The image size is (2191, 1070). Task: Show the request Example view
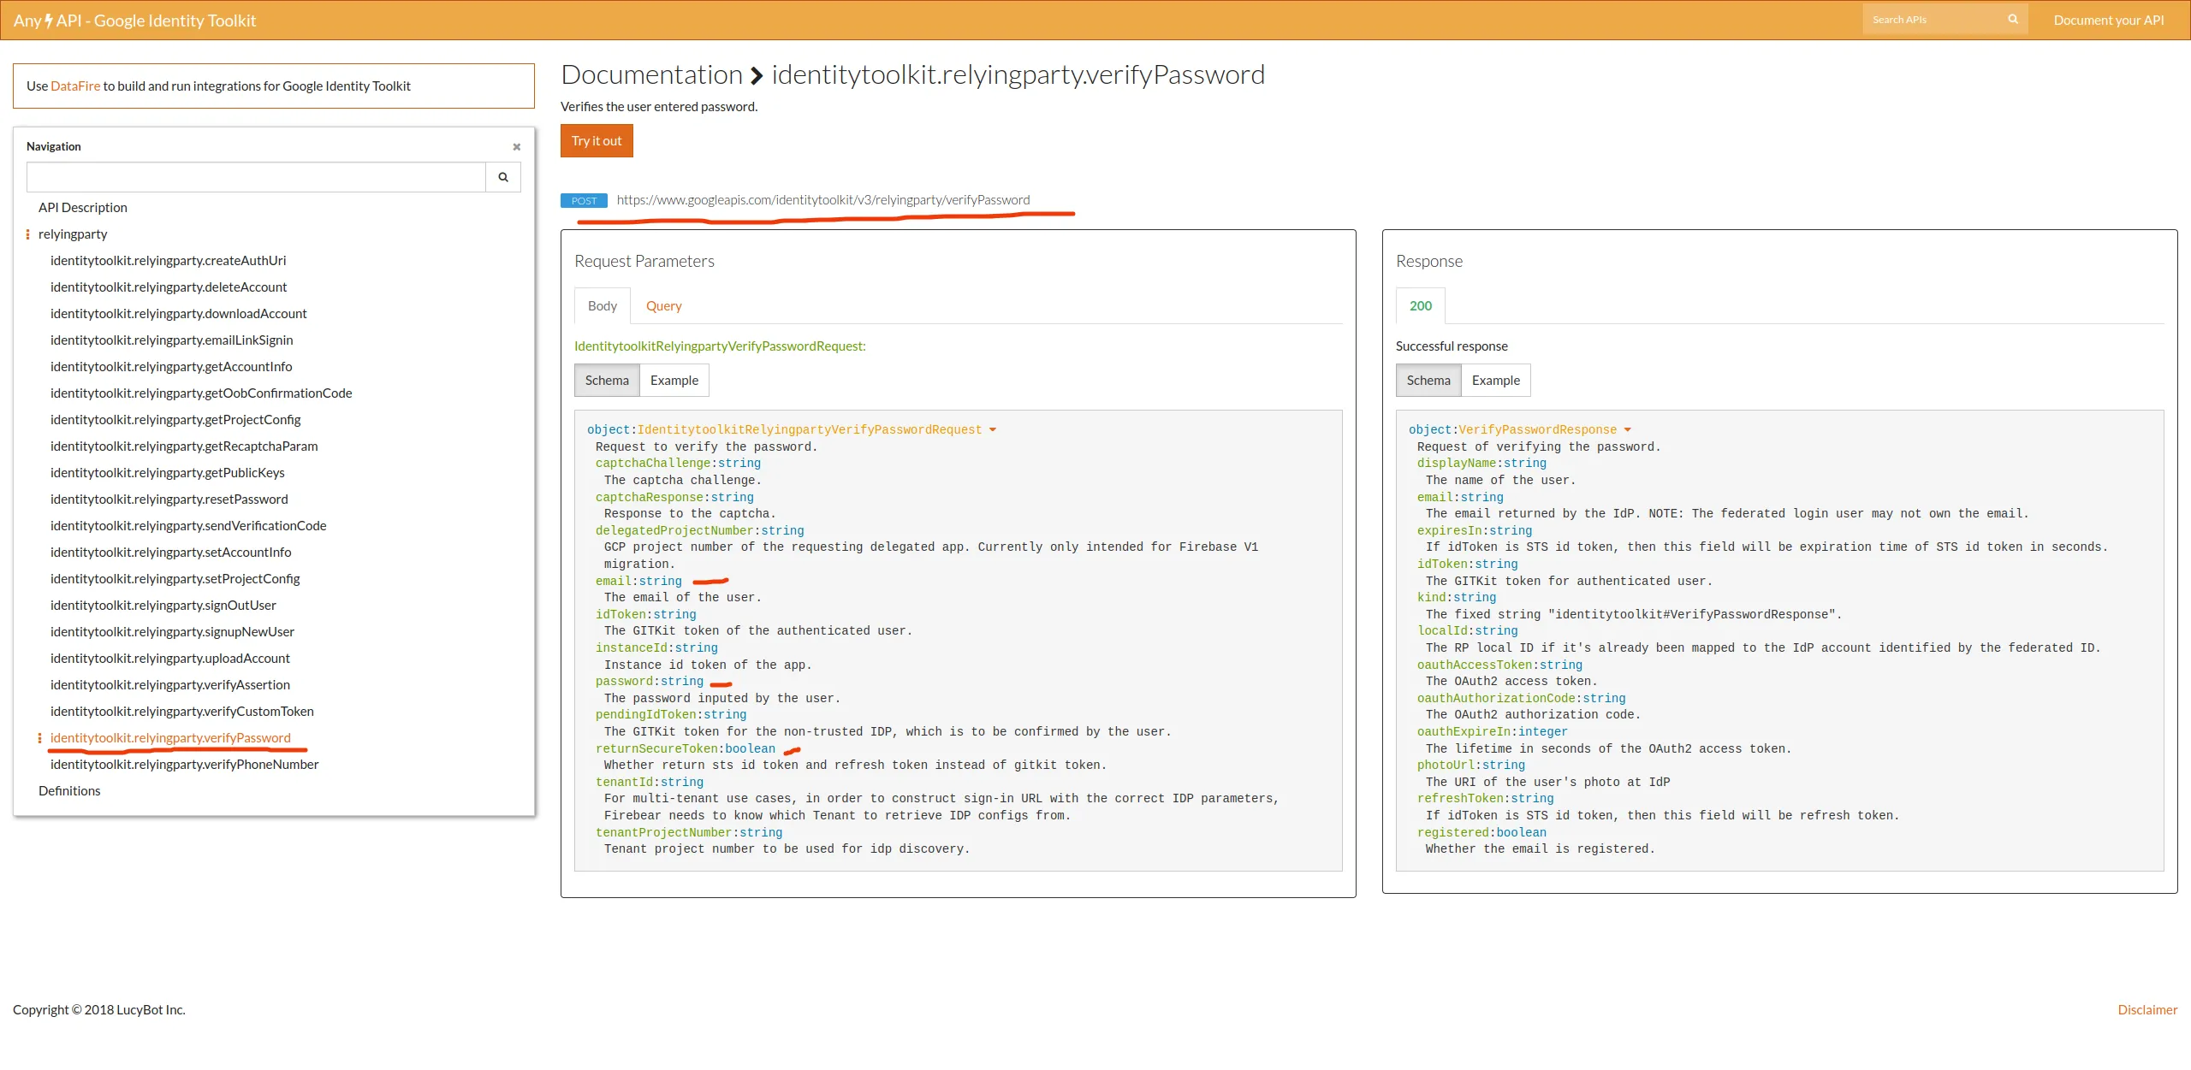[674, 381]
